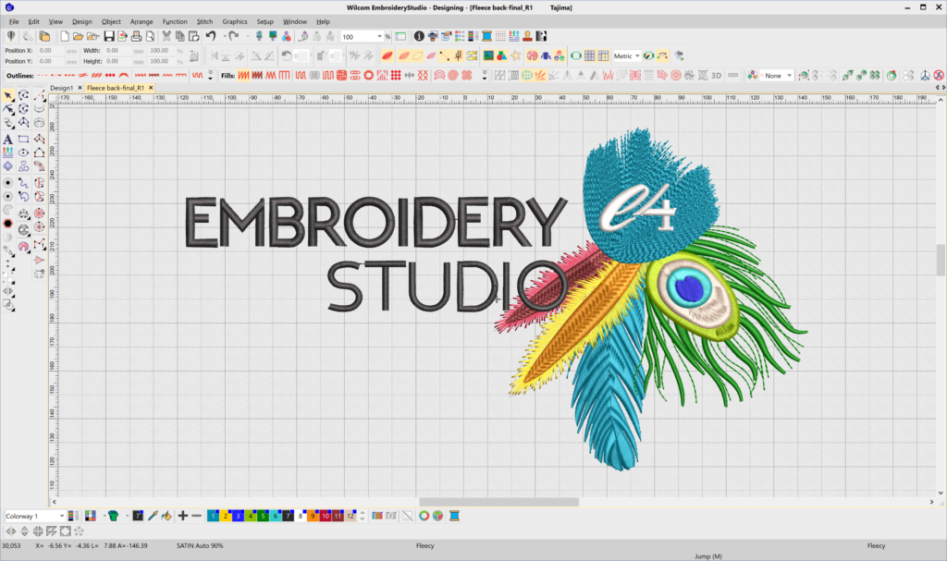The height and width of the screenshot is (561, 947).
Task: Open the Design Properties info icon
Action: coord(419,37)
